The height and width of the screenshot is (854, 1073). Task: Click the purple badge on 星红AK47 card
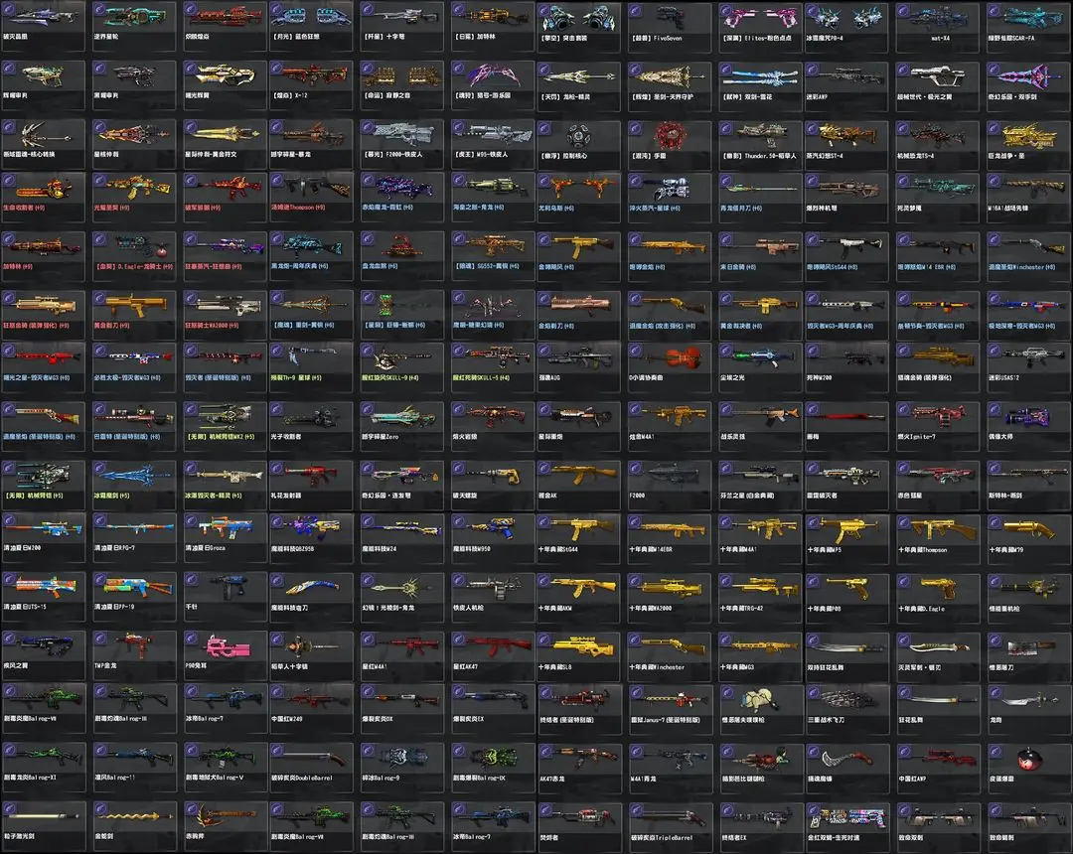pyautogui.click(x=460, y=639)
